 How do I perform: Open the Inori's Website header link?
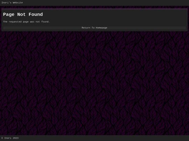(12, 3)
